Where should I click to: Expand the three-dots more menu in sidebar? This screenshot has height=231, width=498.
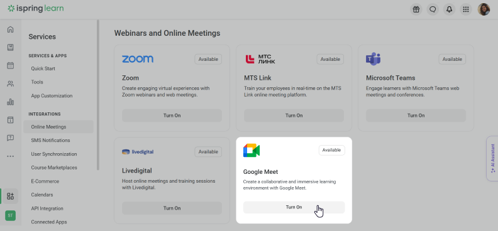11,156
